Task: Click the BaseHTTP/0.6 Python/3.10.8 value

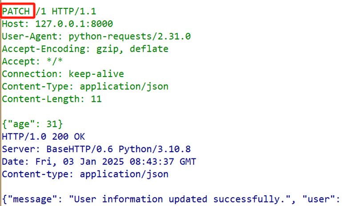Action: coord(113,149)
